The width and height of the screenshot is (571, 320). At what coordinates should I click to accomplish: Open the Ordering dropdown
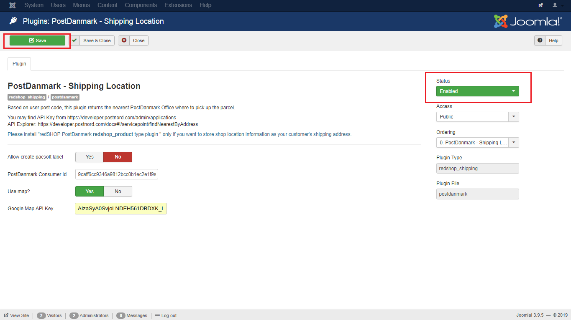478,143
